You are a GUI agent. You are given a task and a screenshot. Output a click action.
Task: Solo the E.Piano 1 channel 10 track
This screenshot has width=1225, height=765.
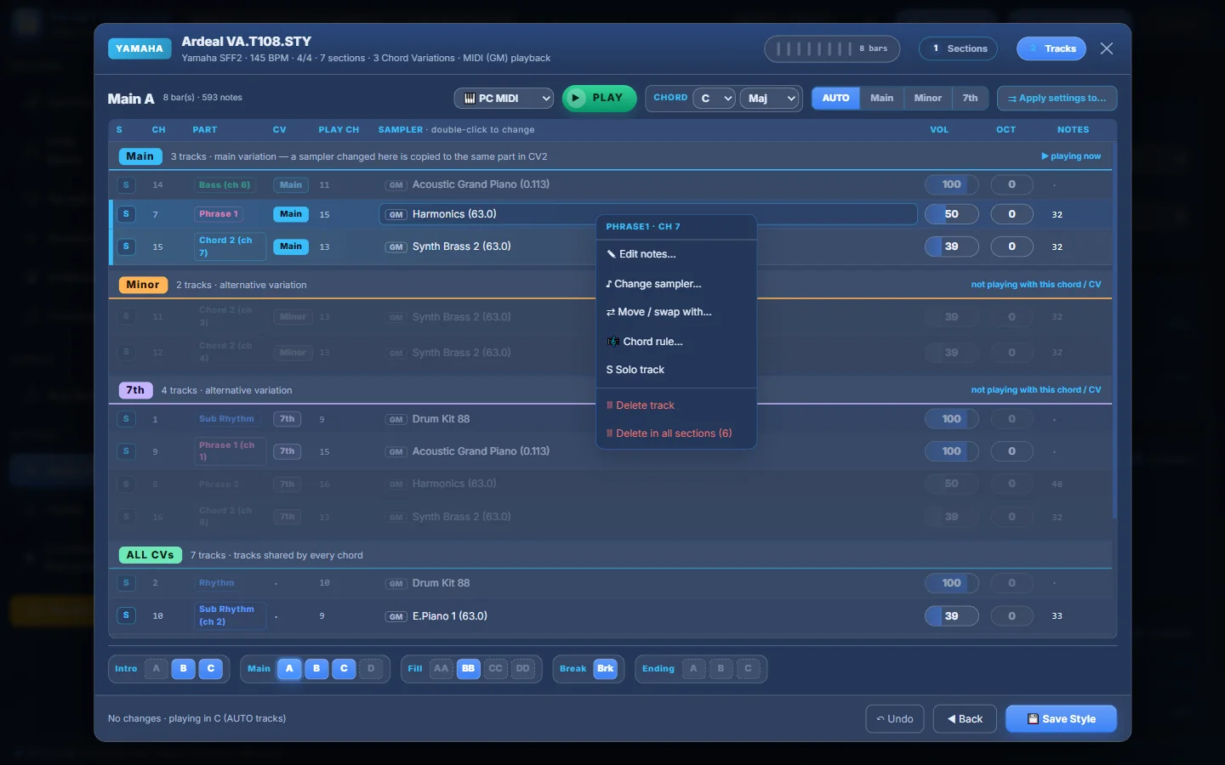(126, 615)
